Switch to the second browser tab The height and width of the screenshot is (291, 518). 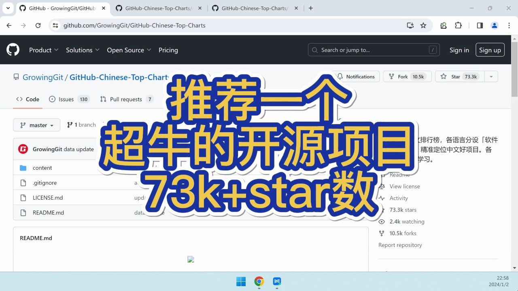[x=159, y=8]
